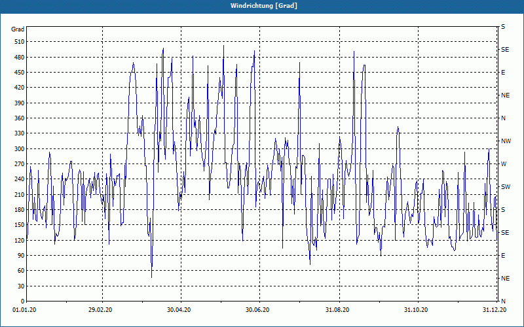The height and width of the screenshot is (327, 524).
Task: Click the 450 value on the left axis
Action: tap(20, 73)
